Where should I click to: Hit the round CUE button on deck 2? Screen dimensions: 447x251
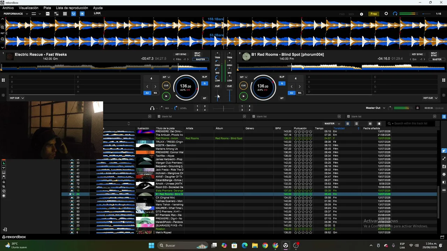pos(243,85)
